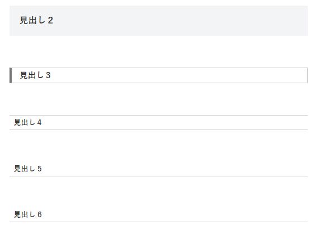Click the gray background of 見出し２ block
This screenshot has height=230, width=319.
(159, 21)
